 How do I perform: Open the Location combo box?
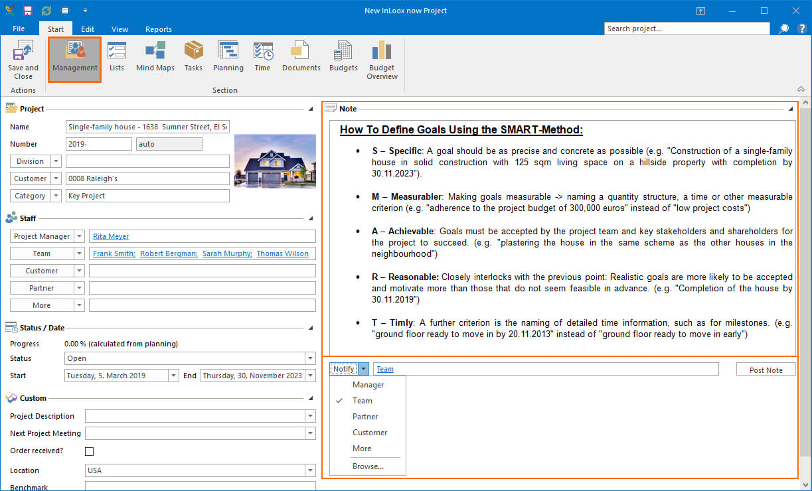pos(200,470)
